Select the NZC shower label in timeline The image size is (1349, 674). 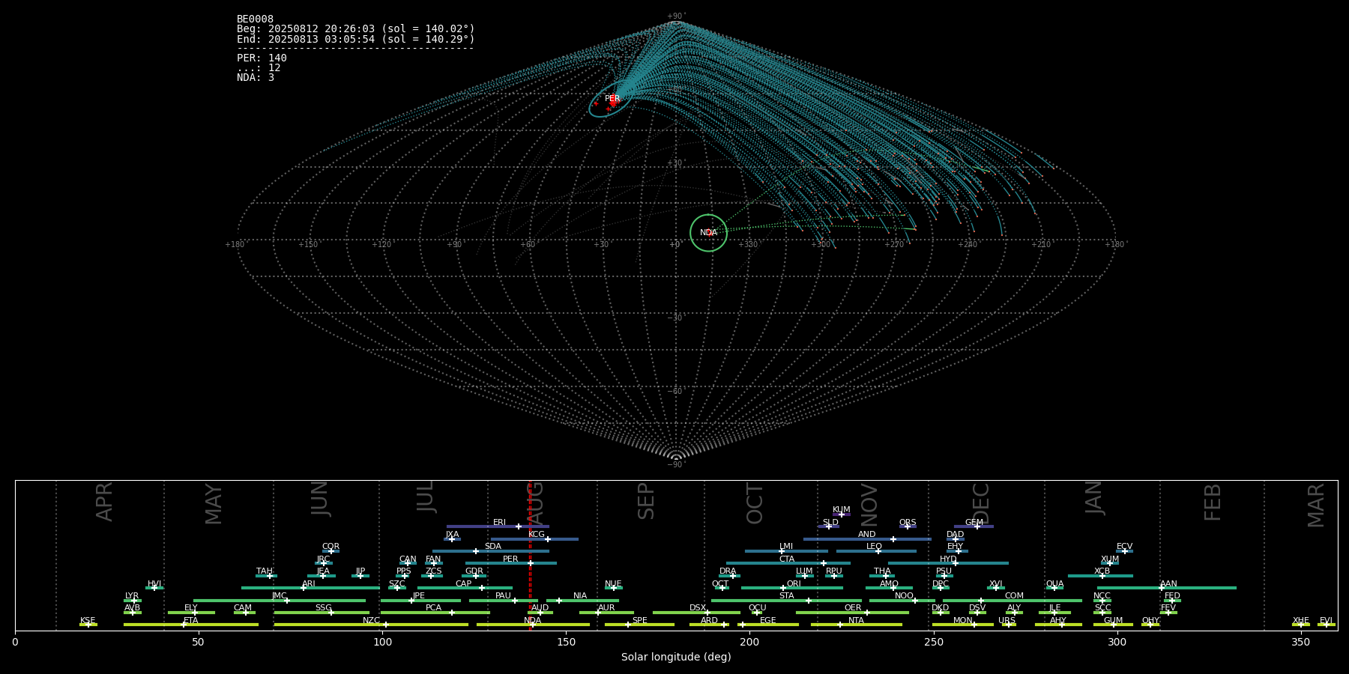[371, 621]
